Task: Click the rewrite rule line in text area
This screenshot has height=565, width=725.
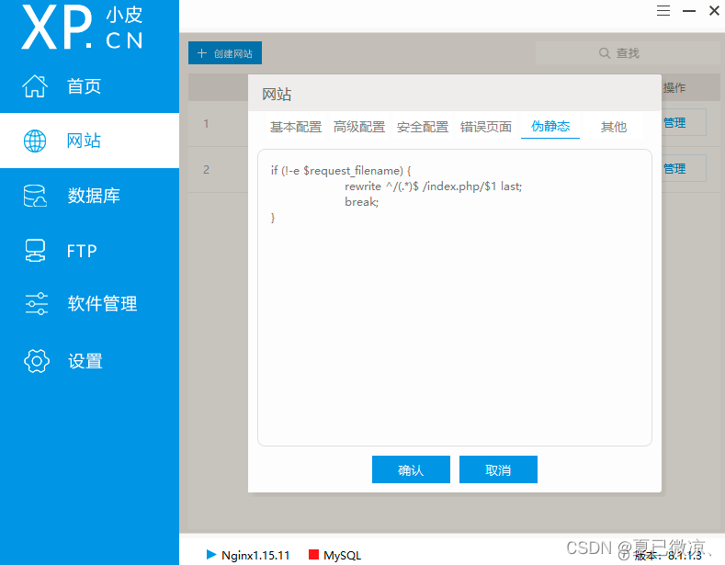Action: point(433,186)
